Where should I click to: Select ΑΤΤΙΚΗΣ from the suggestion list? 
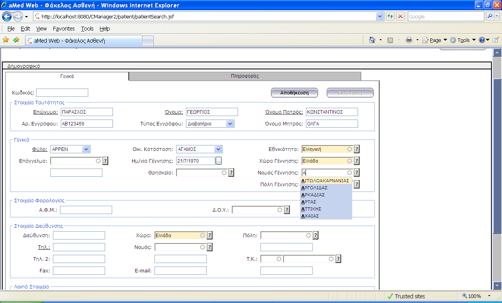tap(326, 209)
